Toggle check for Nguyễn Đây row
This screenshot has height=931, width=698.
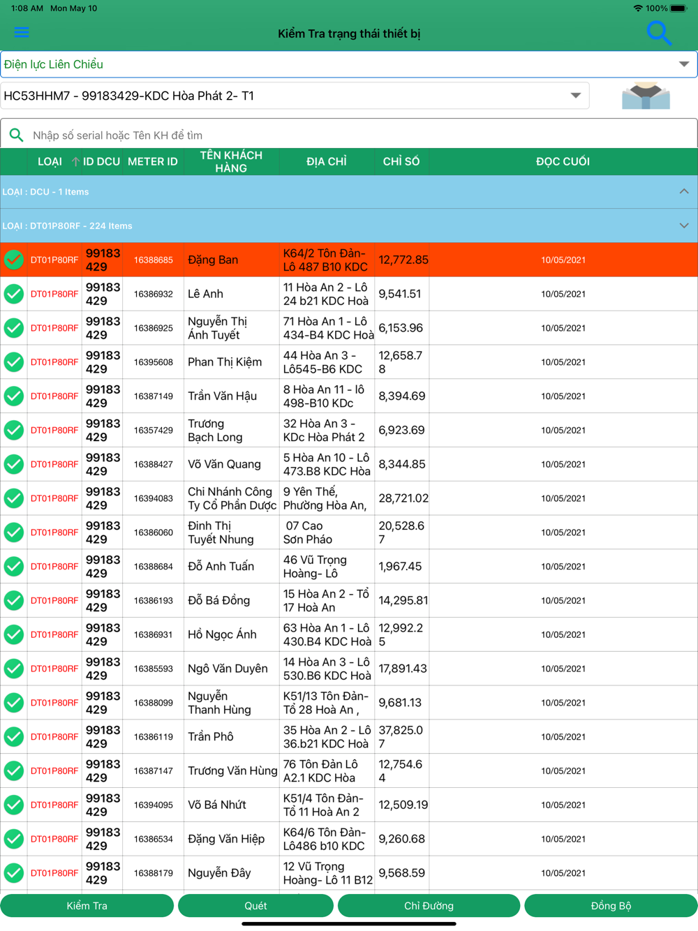pyautogui.click(x=14, y=872)
